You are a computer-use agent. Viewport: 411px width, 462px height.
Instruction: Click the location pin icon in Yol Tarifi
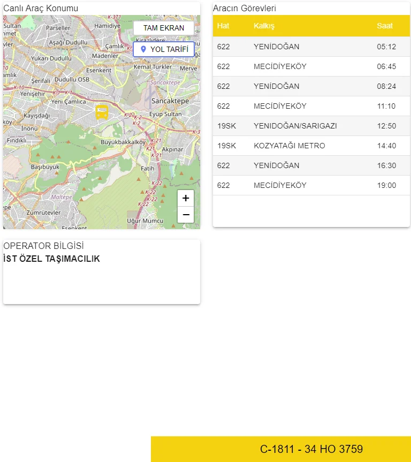pyautogui.click(x=143, y=49)
